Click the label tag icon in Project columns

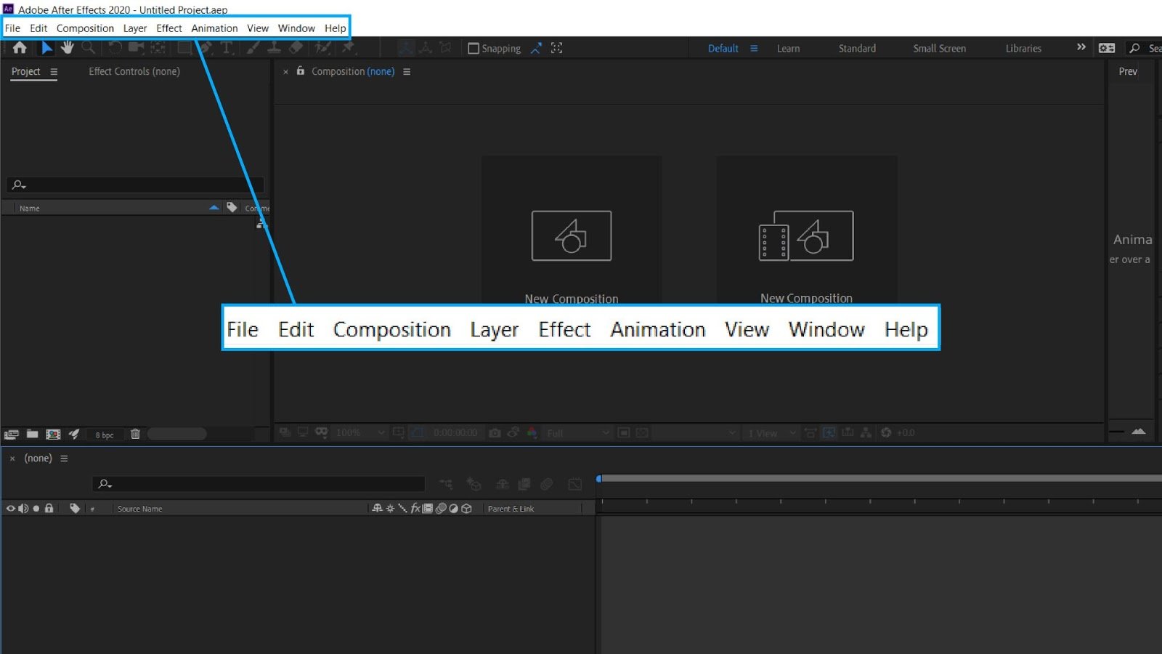(232, 208)
